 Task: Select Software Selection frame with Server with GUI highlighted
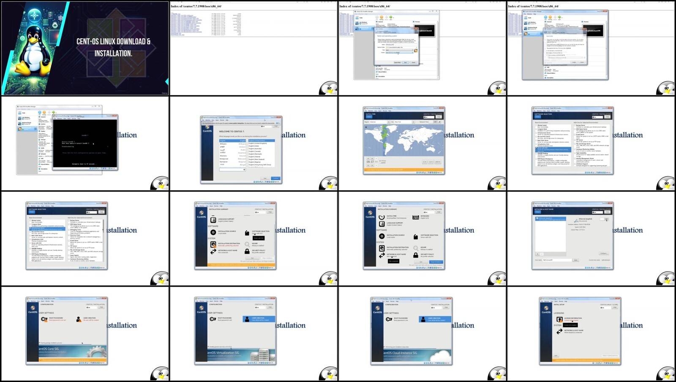click(x=591, y=143)
